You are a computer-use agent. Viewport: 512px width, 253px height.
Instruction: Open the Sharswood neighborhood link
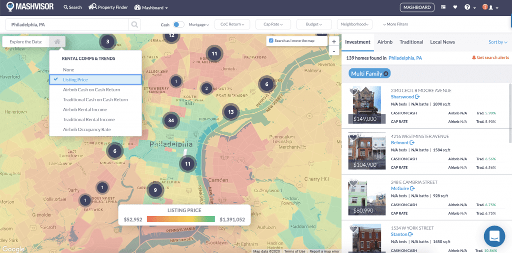(405, 97)
